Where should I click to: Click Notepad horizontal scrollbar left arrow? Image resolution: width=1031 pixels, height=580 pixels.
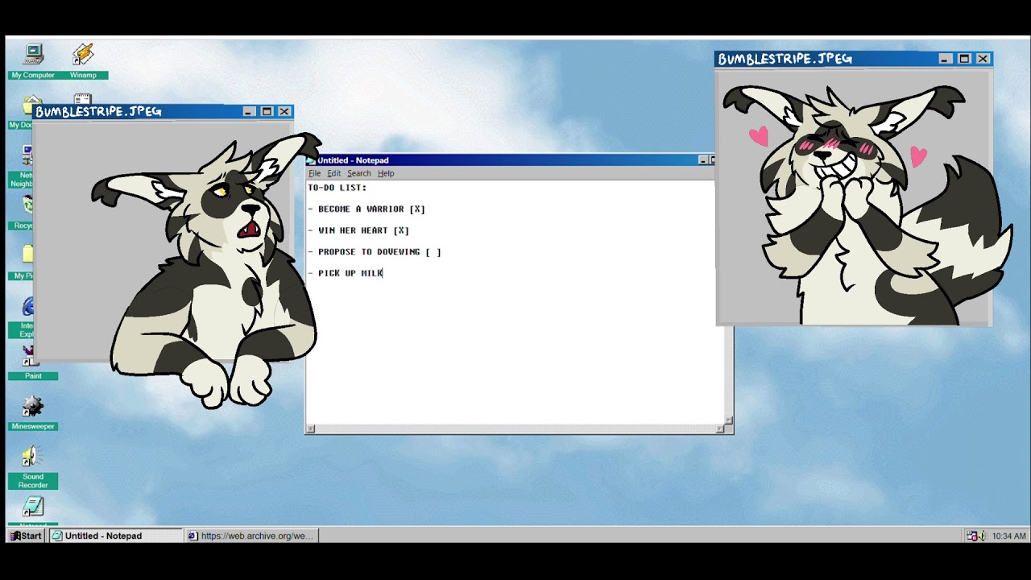click(310, 429)
